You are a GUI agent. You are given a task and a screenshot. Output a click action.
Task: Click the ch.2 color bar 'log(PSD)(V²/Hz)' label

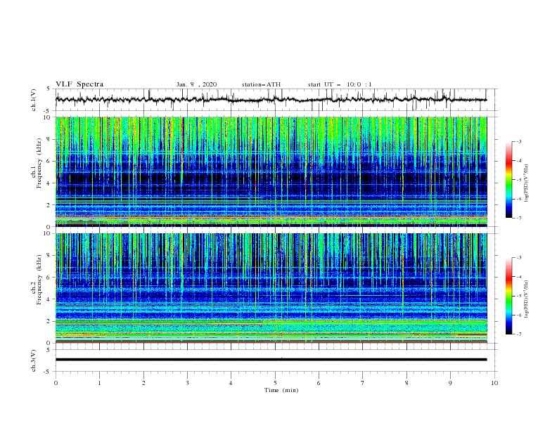tap(526, 299)
